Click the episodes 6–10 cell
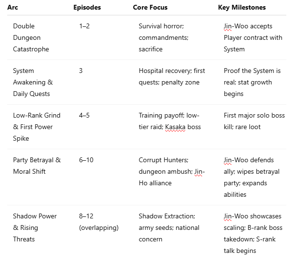 (86, 160)
